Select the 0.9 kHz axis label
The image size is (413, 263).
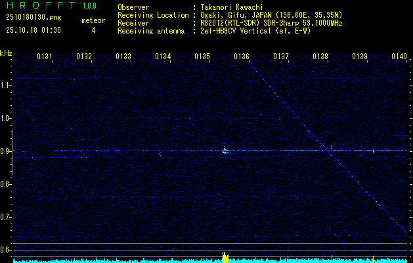(5, 151)
